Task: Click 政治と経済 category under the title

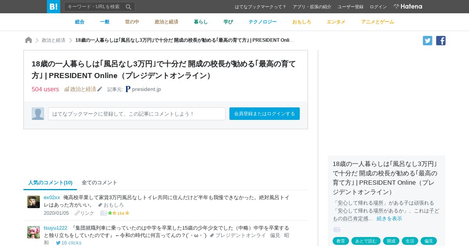Action: (x=83, y=89)
